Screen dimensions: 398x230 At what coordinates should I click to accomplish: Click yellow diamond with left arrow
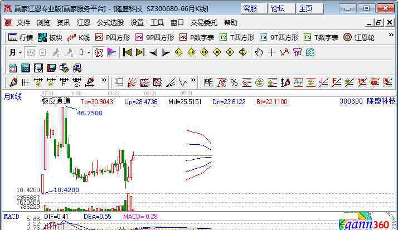tap(179, 52)
